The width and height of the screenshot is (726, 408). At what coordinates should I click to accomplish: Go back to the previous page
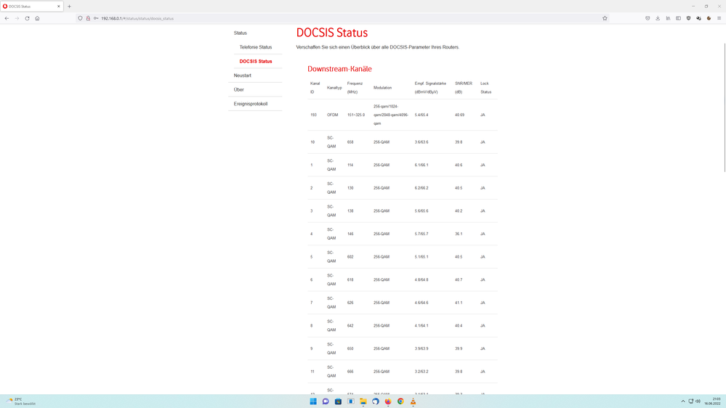click(x=7, y=18)
